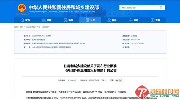Click 发文单位 value 住房和城乡建设部

point(39,39)
